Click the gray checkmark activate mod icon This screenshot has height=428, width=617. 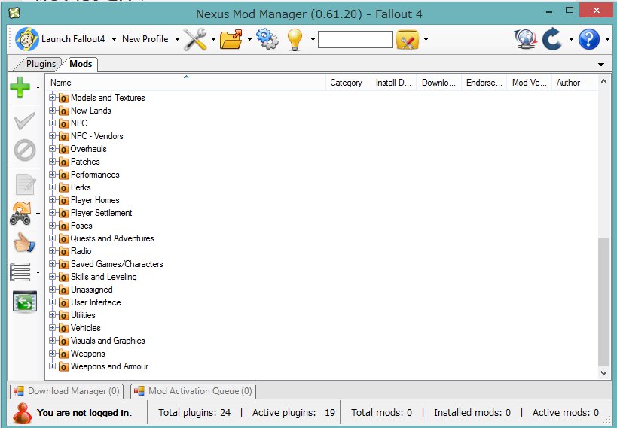[x=25, y=121]
